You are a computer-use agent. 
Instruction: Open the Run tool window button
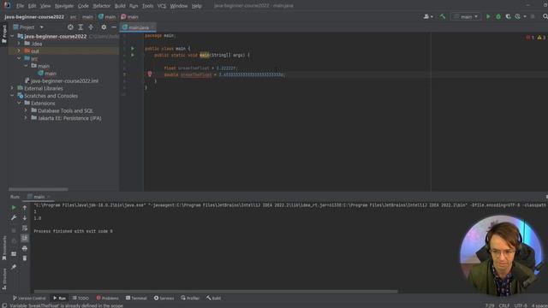pos(59,299)
